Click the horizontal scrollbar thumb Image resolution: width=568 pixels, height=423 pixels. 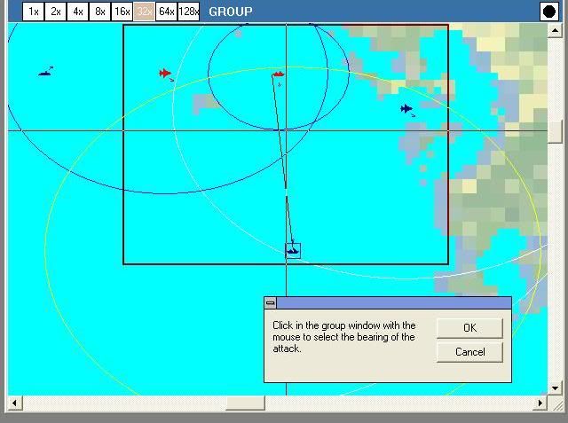click(245, 403)
